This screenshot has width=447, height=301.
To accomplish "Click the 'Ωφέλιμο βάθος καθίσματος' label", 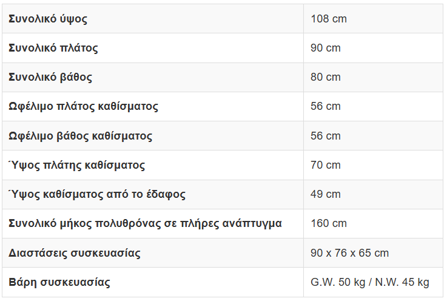I will (81, 136).
